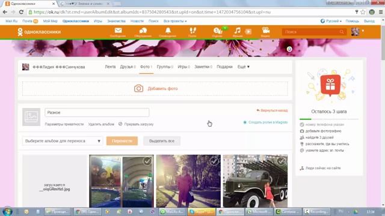Image resolution: width=385 pixels, height=216 pixels.
Task: Switch to the Лента tab
Action: [x=110, y=67]
